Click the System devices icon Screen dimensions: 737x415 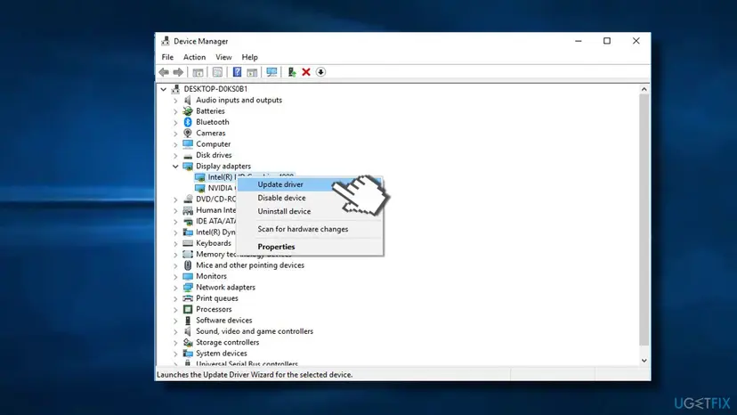pyautogui.click(x=188, y=354)
